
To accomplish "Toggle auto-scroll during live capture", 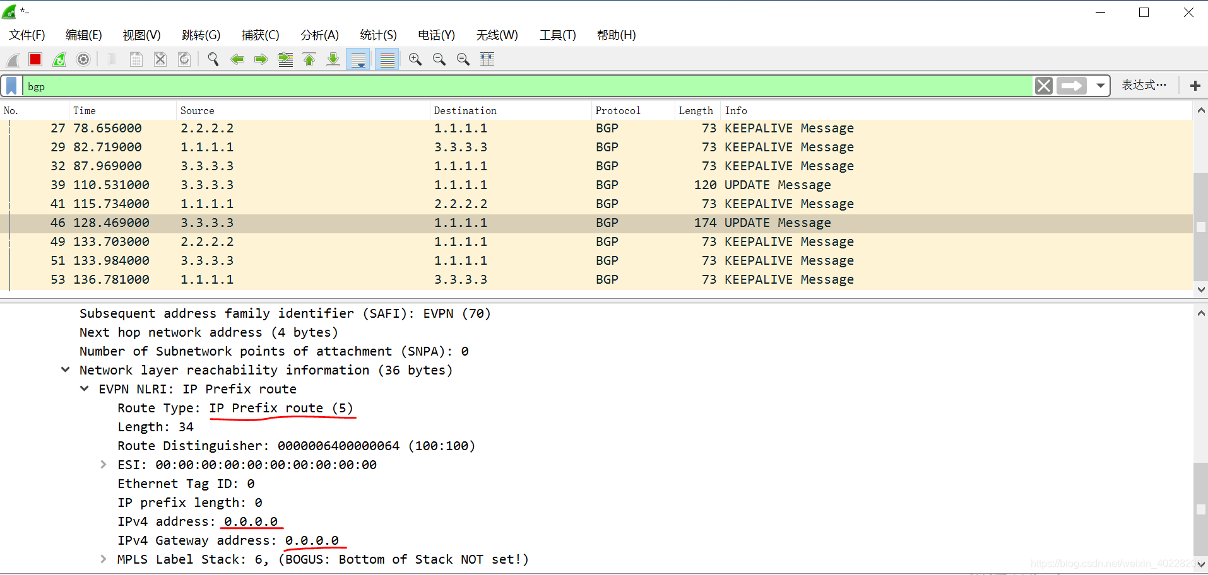I will [358, 60].
